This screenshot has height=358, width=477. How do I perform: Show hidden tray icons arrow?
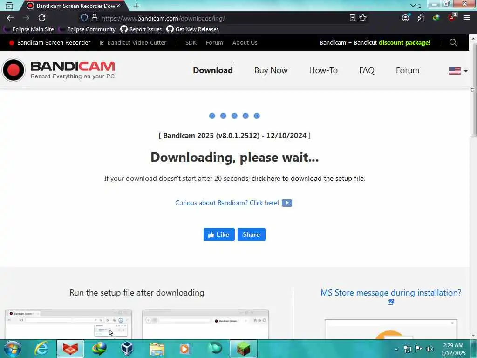tap(396, 349)
